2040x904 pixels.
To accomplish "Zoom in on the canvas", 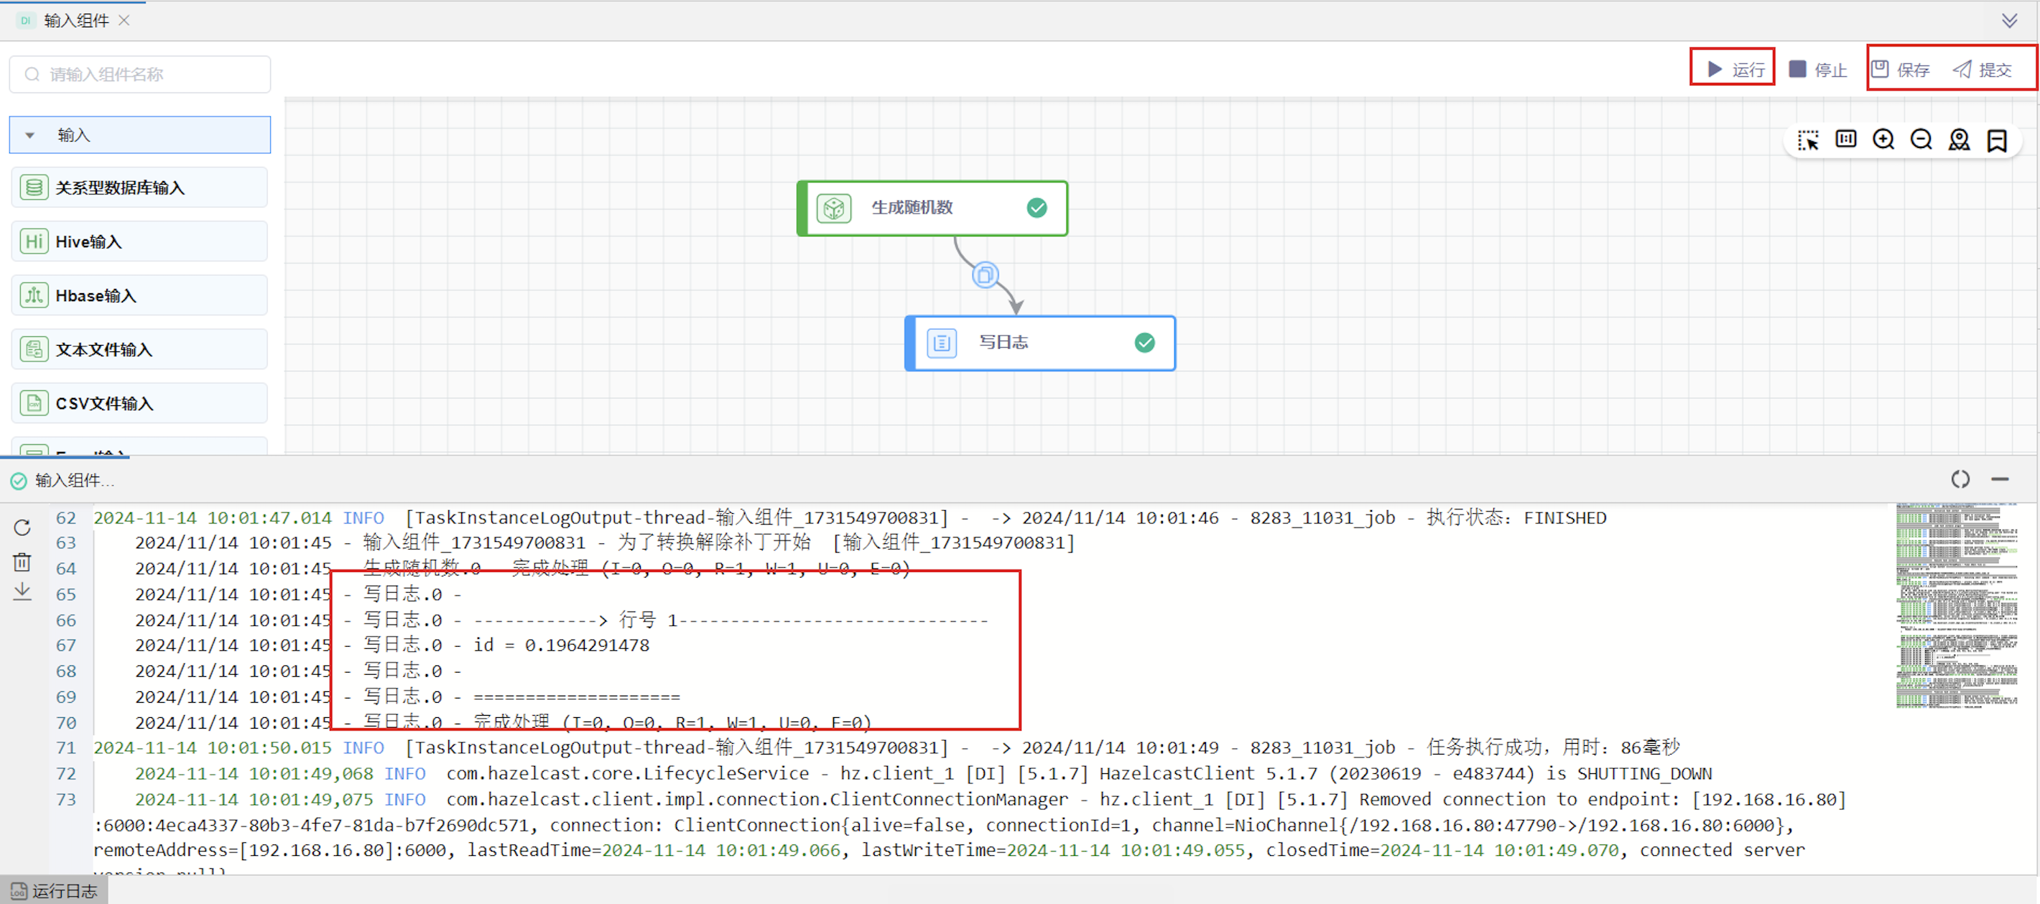I will pos(1883,139).
